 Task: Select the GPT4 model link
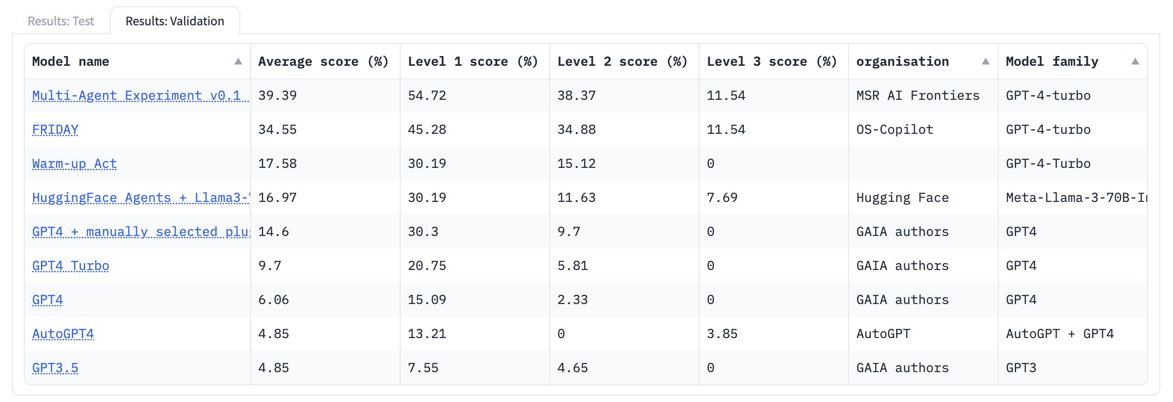(48, 299)
